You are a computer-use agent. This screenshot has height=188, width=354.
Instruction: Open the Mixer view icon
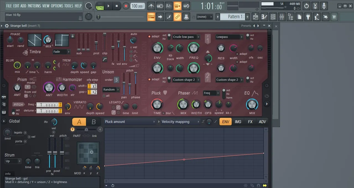point(282,17)
